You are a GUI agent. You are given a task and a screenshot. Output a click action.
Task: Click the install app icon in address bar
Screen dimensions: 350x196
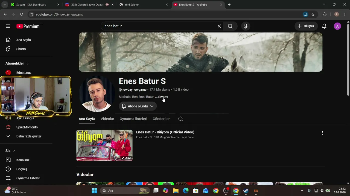coord(305,14)
